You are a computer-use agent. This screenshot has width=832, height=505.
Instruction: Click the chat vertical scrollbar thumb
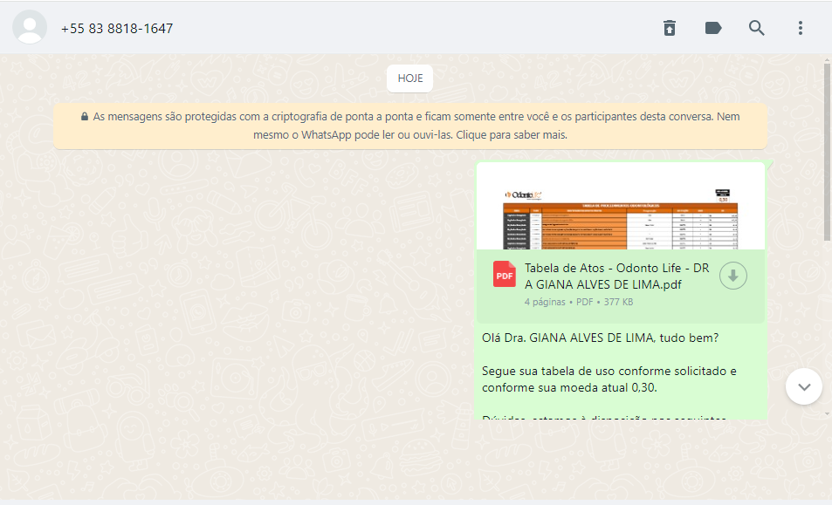pyautogui.click(x=827, y=153)
